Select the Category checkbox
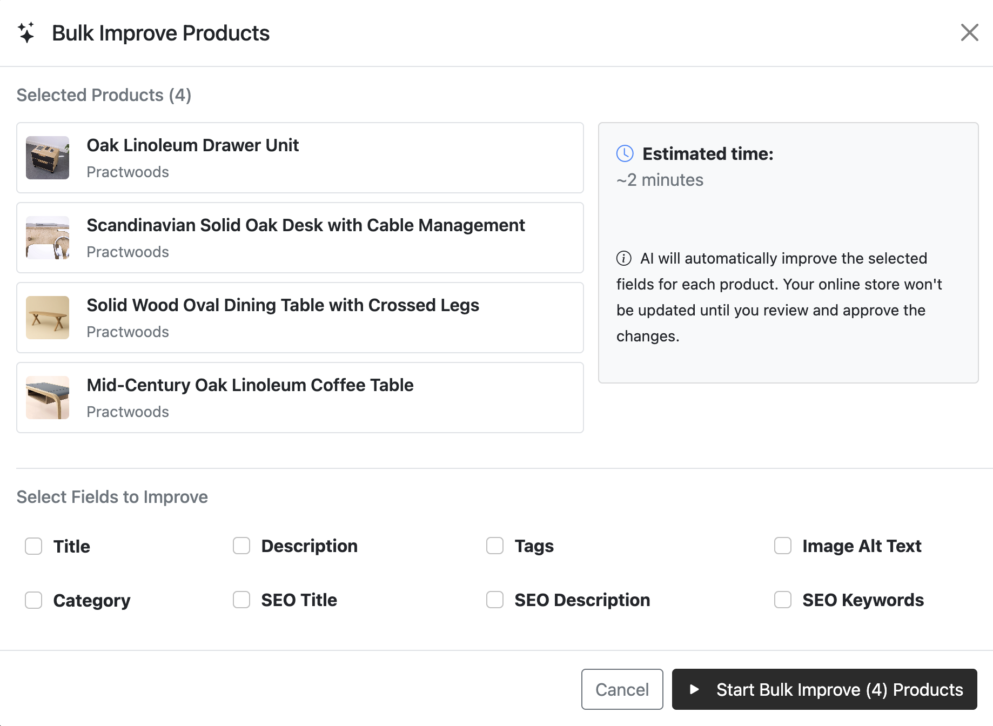Viewport: 993px width, 726px height. pos(33,600)
